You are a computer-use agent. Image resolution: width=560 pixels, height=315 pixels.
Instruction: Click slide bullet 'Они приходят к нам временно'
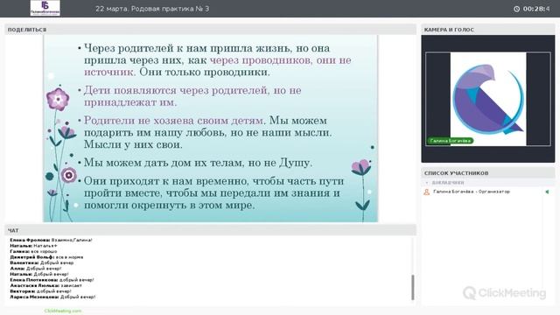(x=213, y=193)
